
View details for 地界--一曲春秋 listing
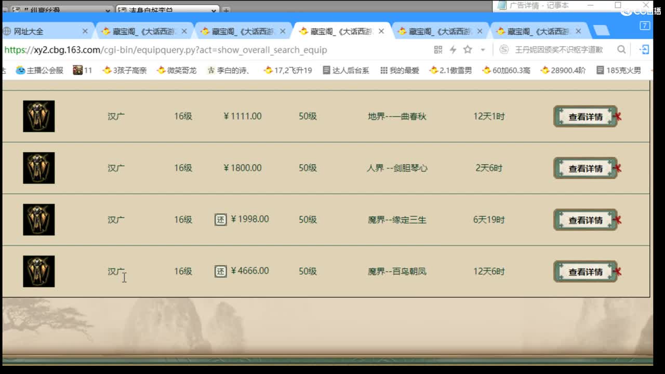click(x=586, y=116)
